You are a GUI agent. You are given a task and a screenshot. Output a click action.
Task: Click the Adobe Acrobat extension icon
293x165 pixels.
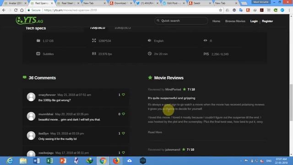click(x=262, y=10)
